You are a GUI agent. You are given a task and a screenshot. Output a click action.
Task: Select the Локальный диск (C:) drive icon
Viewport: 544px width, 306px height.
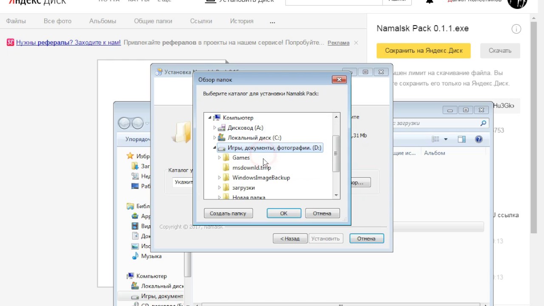(221, 138)
